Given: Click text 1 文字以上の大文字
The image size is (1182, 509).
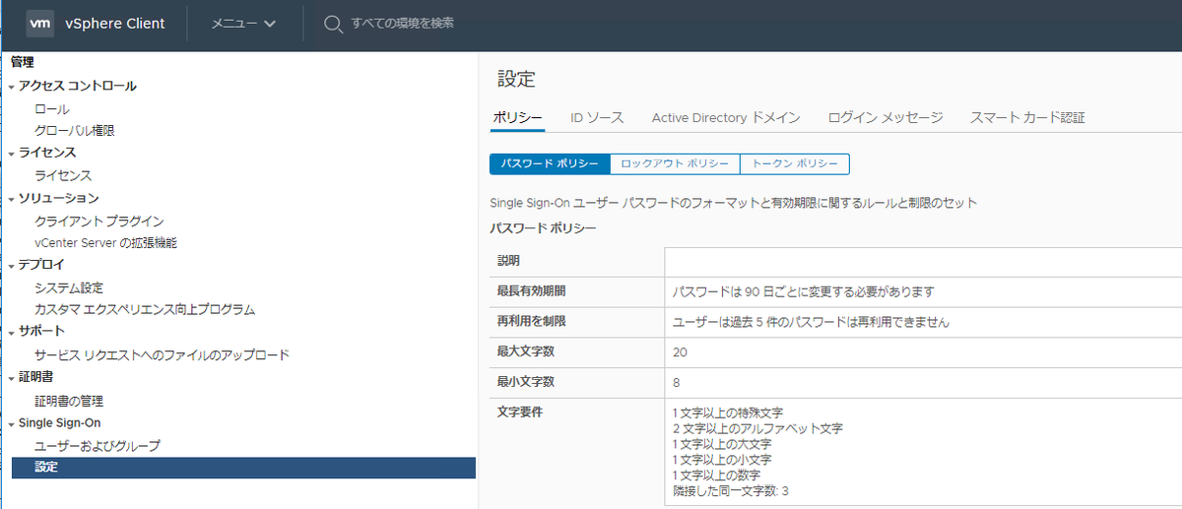Looking at the screenshot, I should tap(722, 444).
